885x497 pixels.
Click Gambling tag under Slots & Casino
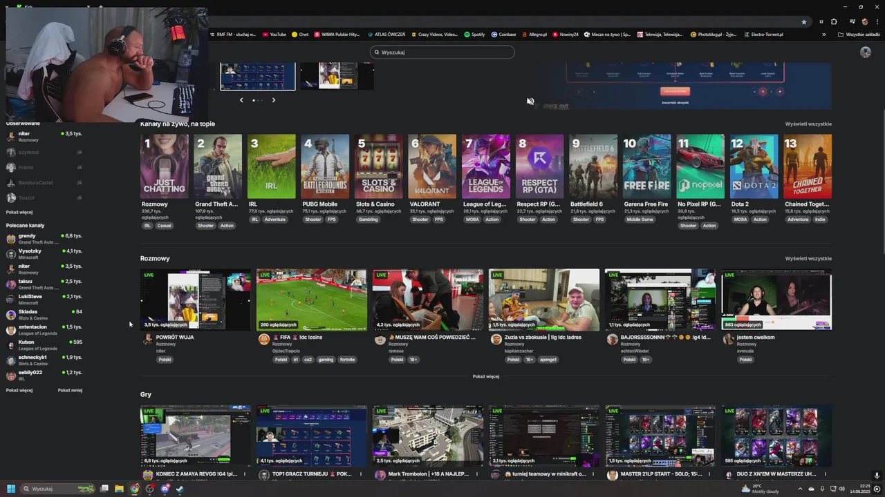pyautogui.click(x=368, y=220)
